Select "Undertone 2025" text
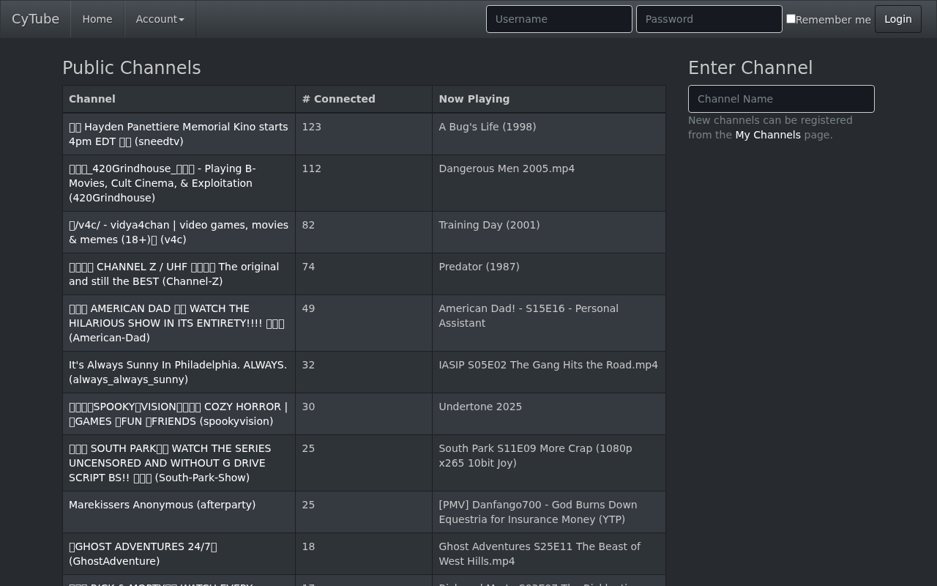This screenshot has height=586, width=937. point(480,407)
